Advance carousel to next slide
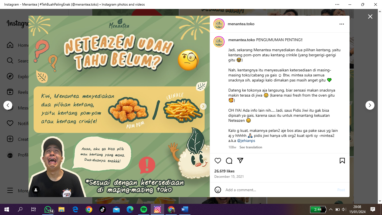This screenshot has width=382, height=215. [x=203, y=106]
